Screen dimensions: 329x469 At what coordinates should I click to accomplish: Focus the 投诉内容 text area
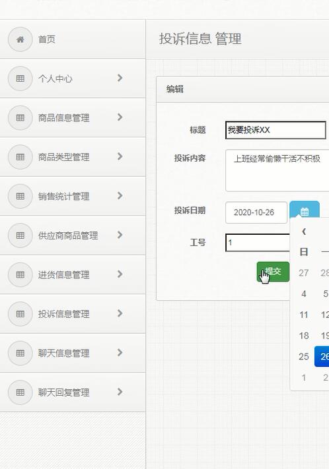click(277, 170)
